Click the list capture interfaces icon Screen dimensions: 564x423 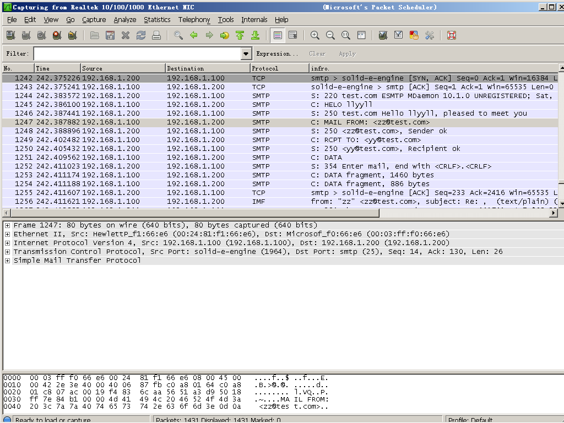(10, 35)
